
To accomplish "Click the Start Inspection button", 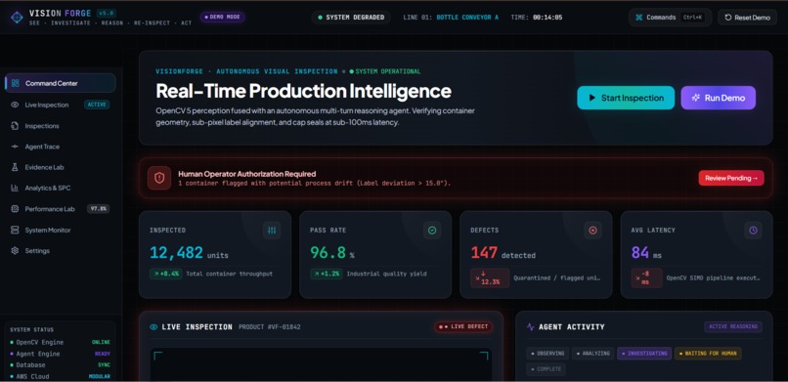I will (x=626, y=98).
